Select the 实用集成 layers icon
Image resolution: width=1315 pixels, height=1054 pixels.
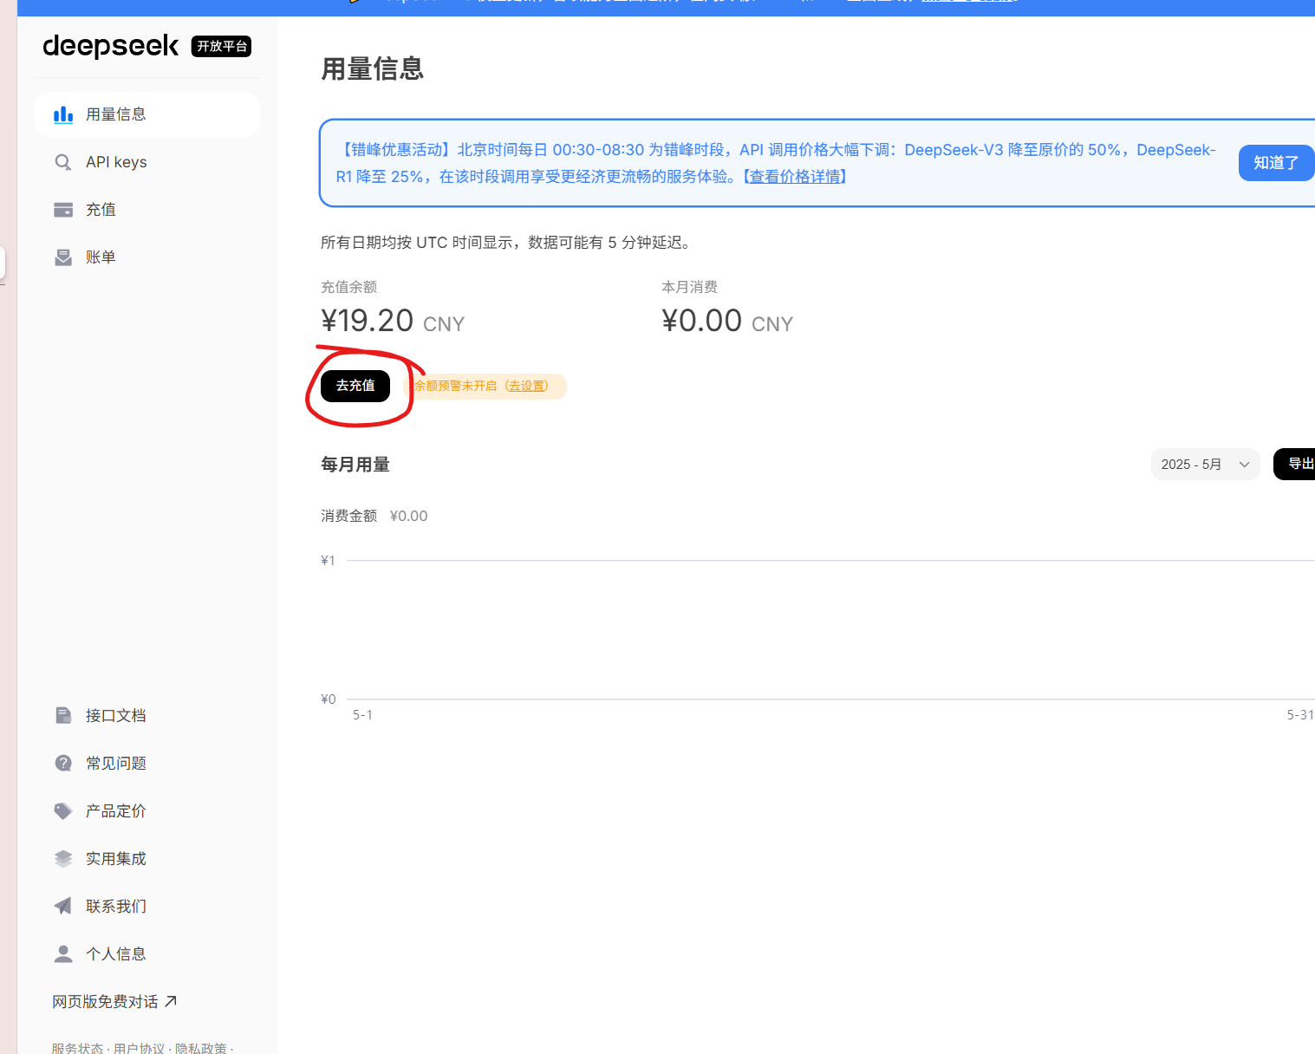pos(63,858)
